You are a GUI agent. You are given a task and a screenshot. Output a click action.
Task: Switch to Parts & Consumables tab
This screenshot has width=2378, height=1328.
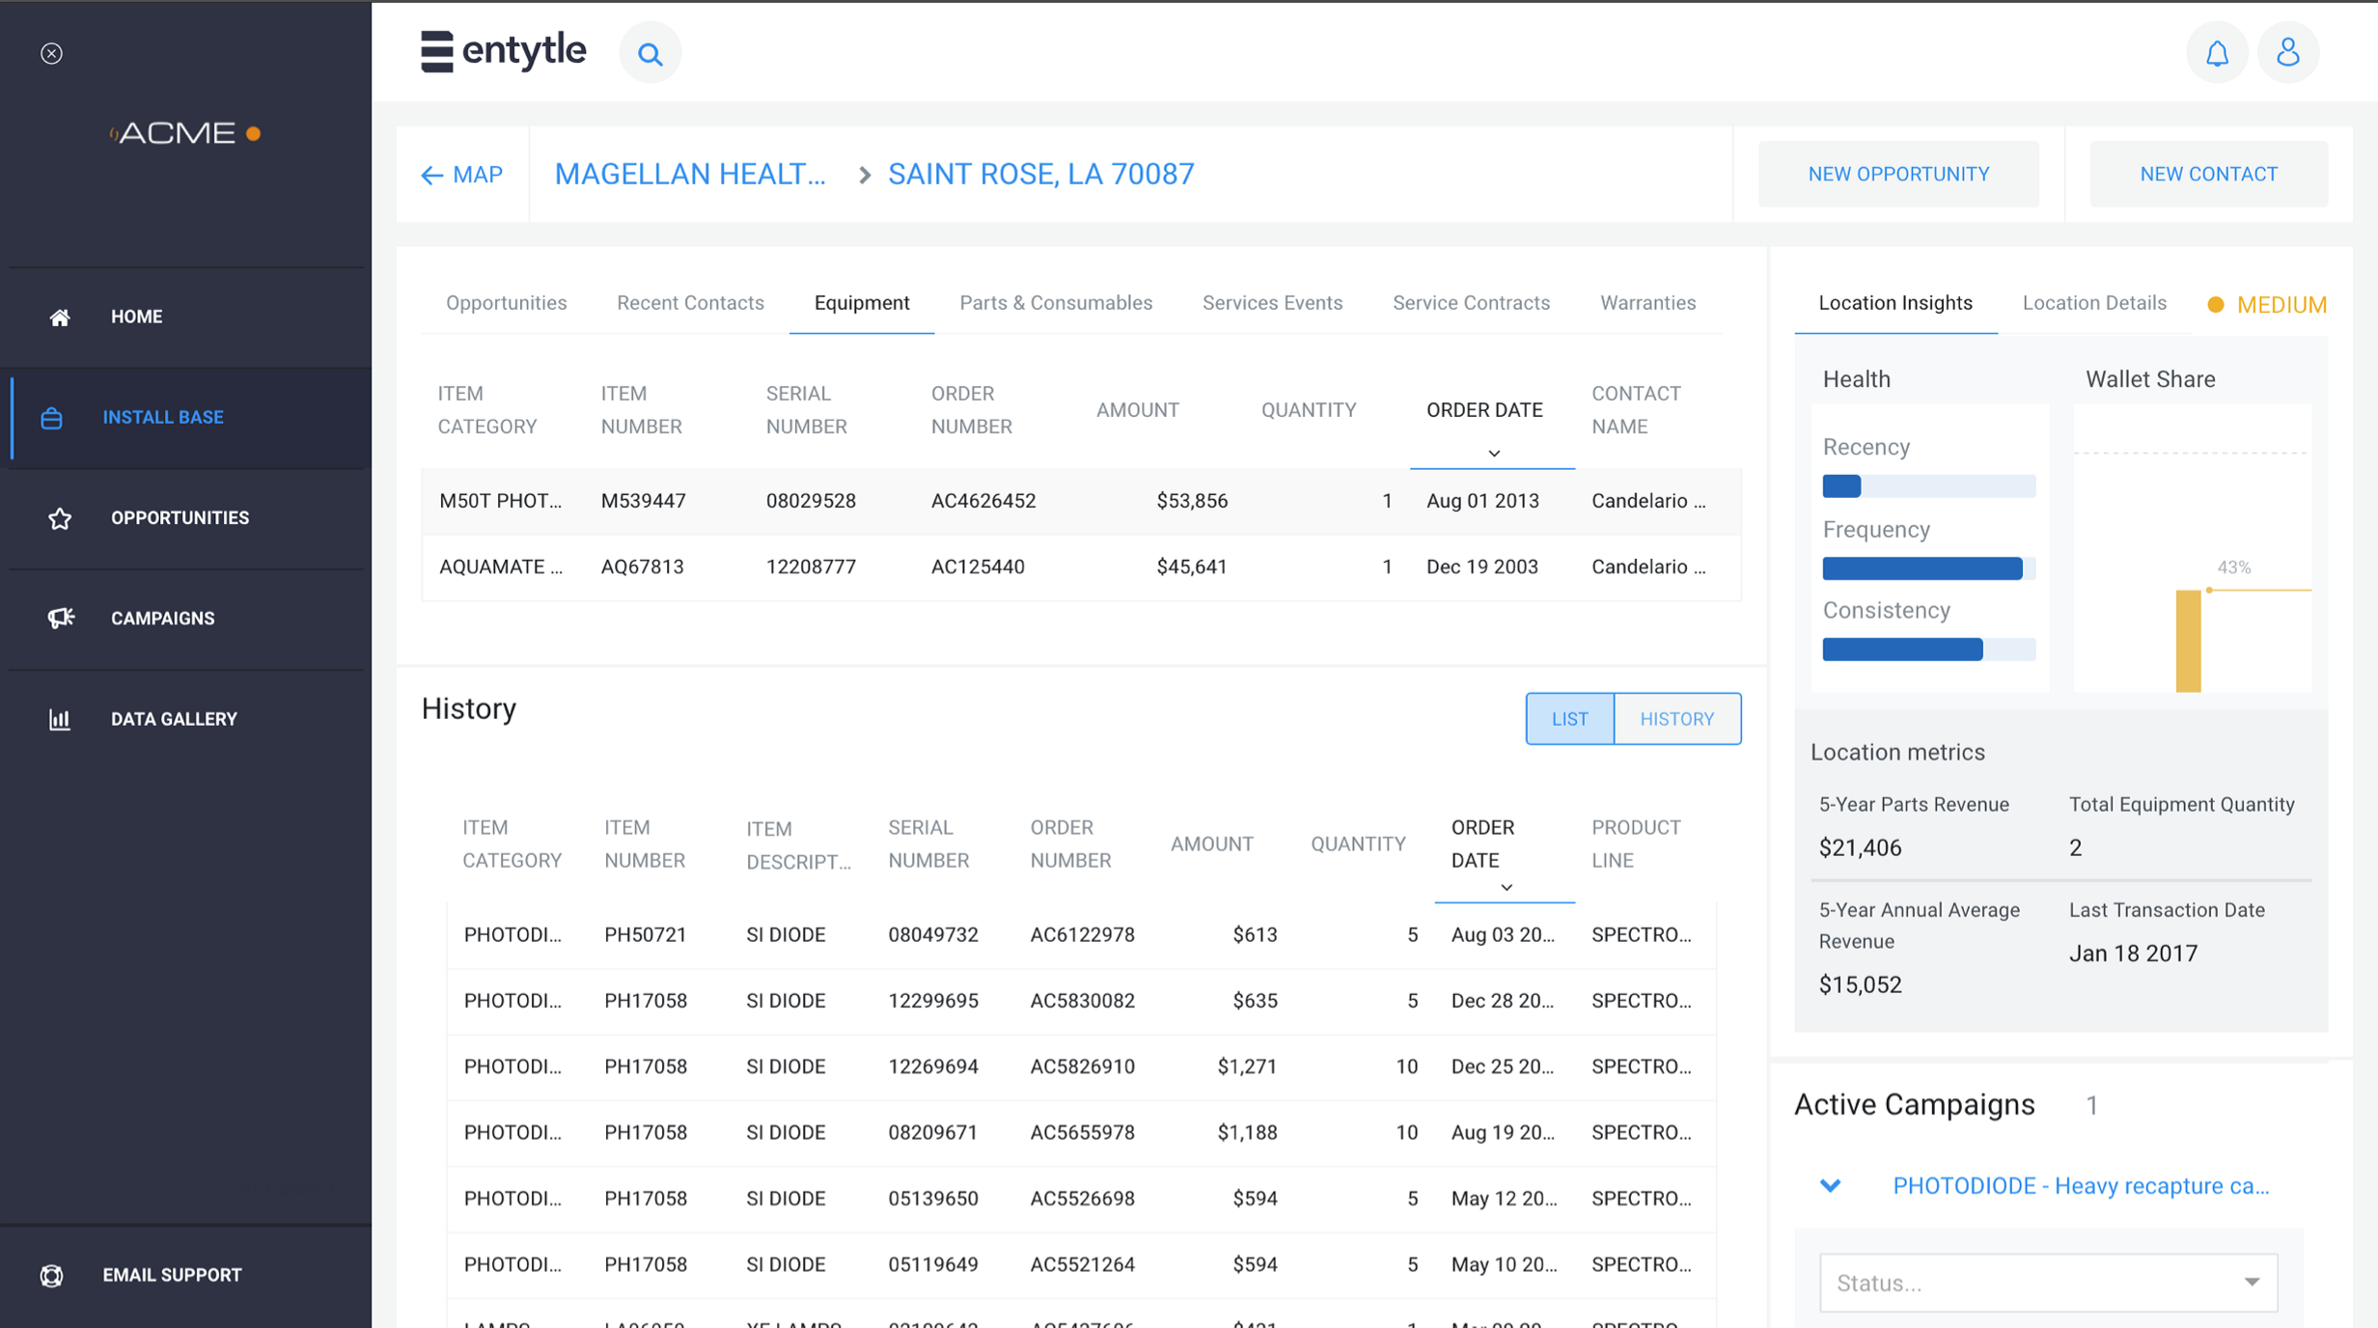click(x=1055, y=300)
